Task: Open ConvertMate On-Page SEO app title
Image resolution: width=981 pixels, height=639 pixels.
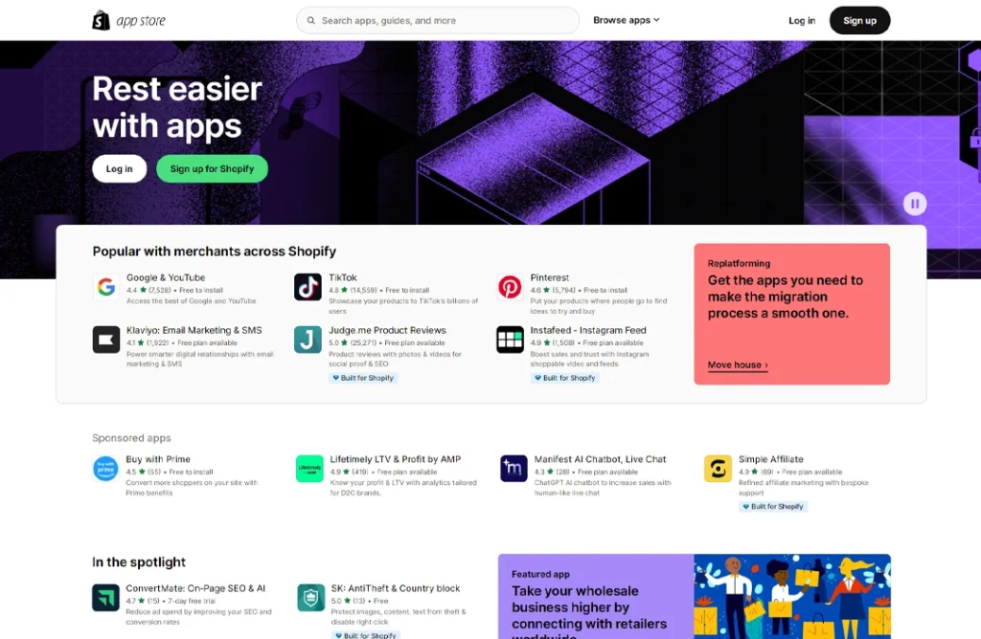Action: (195, 588)
